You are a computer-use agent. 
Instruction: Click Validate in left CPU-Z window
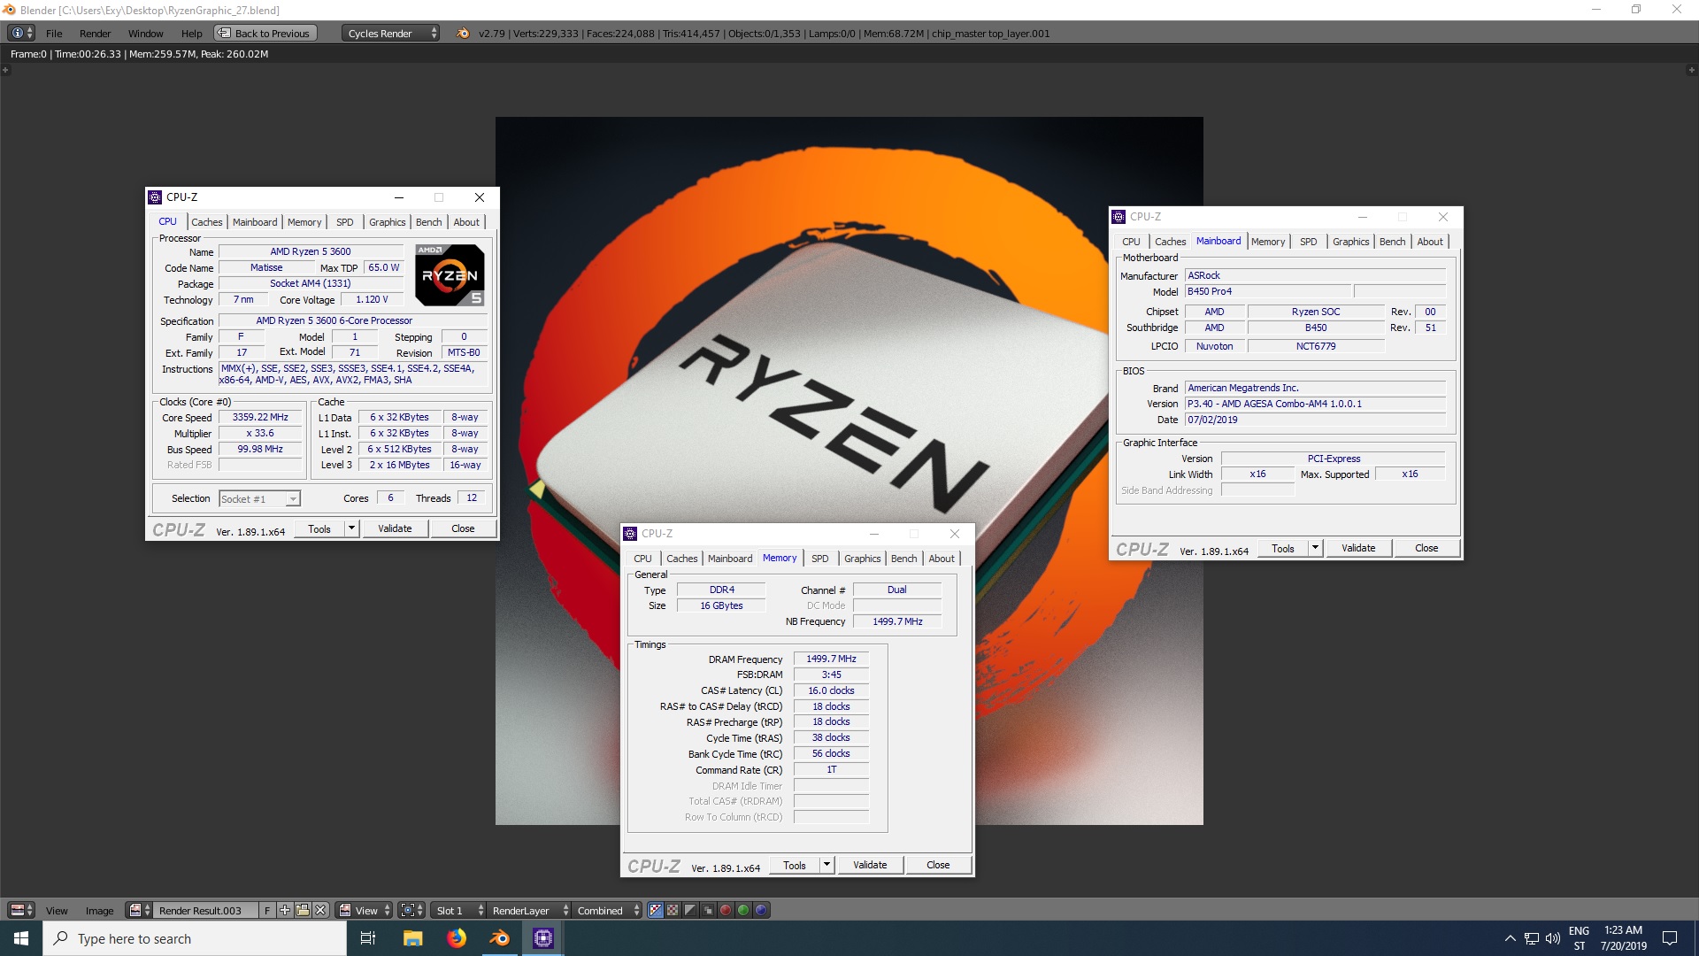395,528
